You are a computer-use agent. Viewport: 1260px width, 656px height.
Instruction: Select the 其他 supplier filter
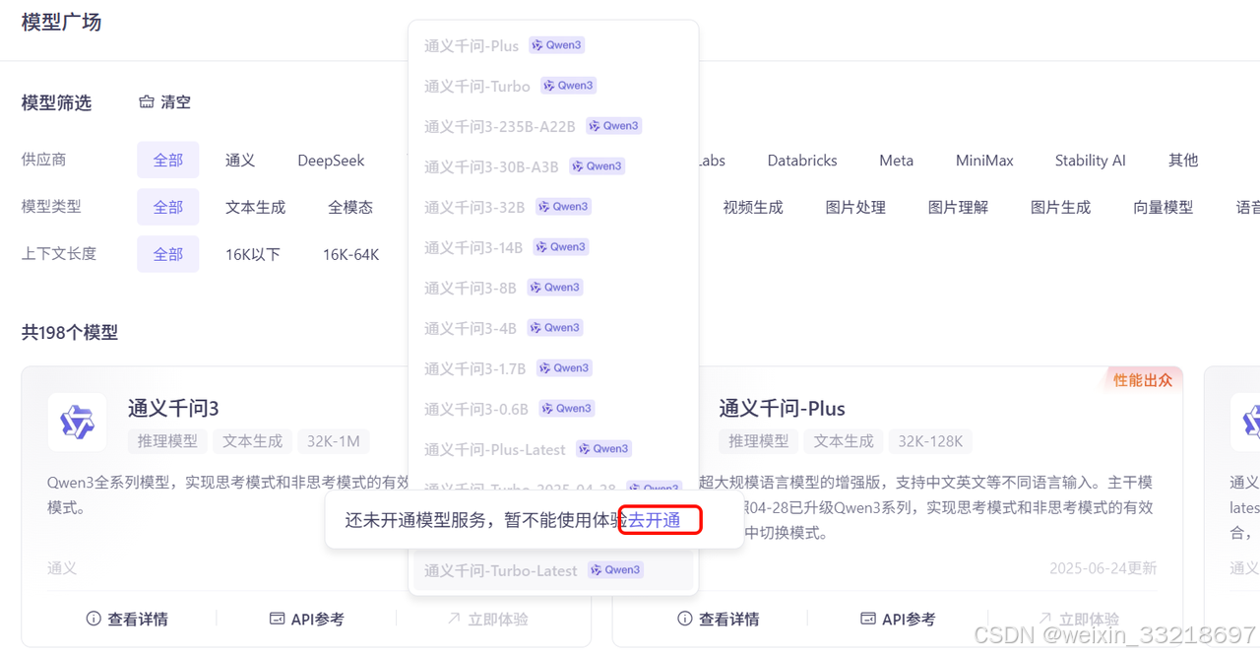[1183, 160]
